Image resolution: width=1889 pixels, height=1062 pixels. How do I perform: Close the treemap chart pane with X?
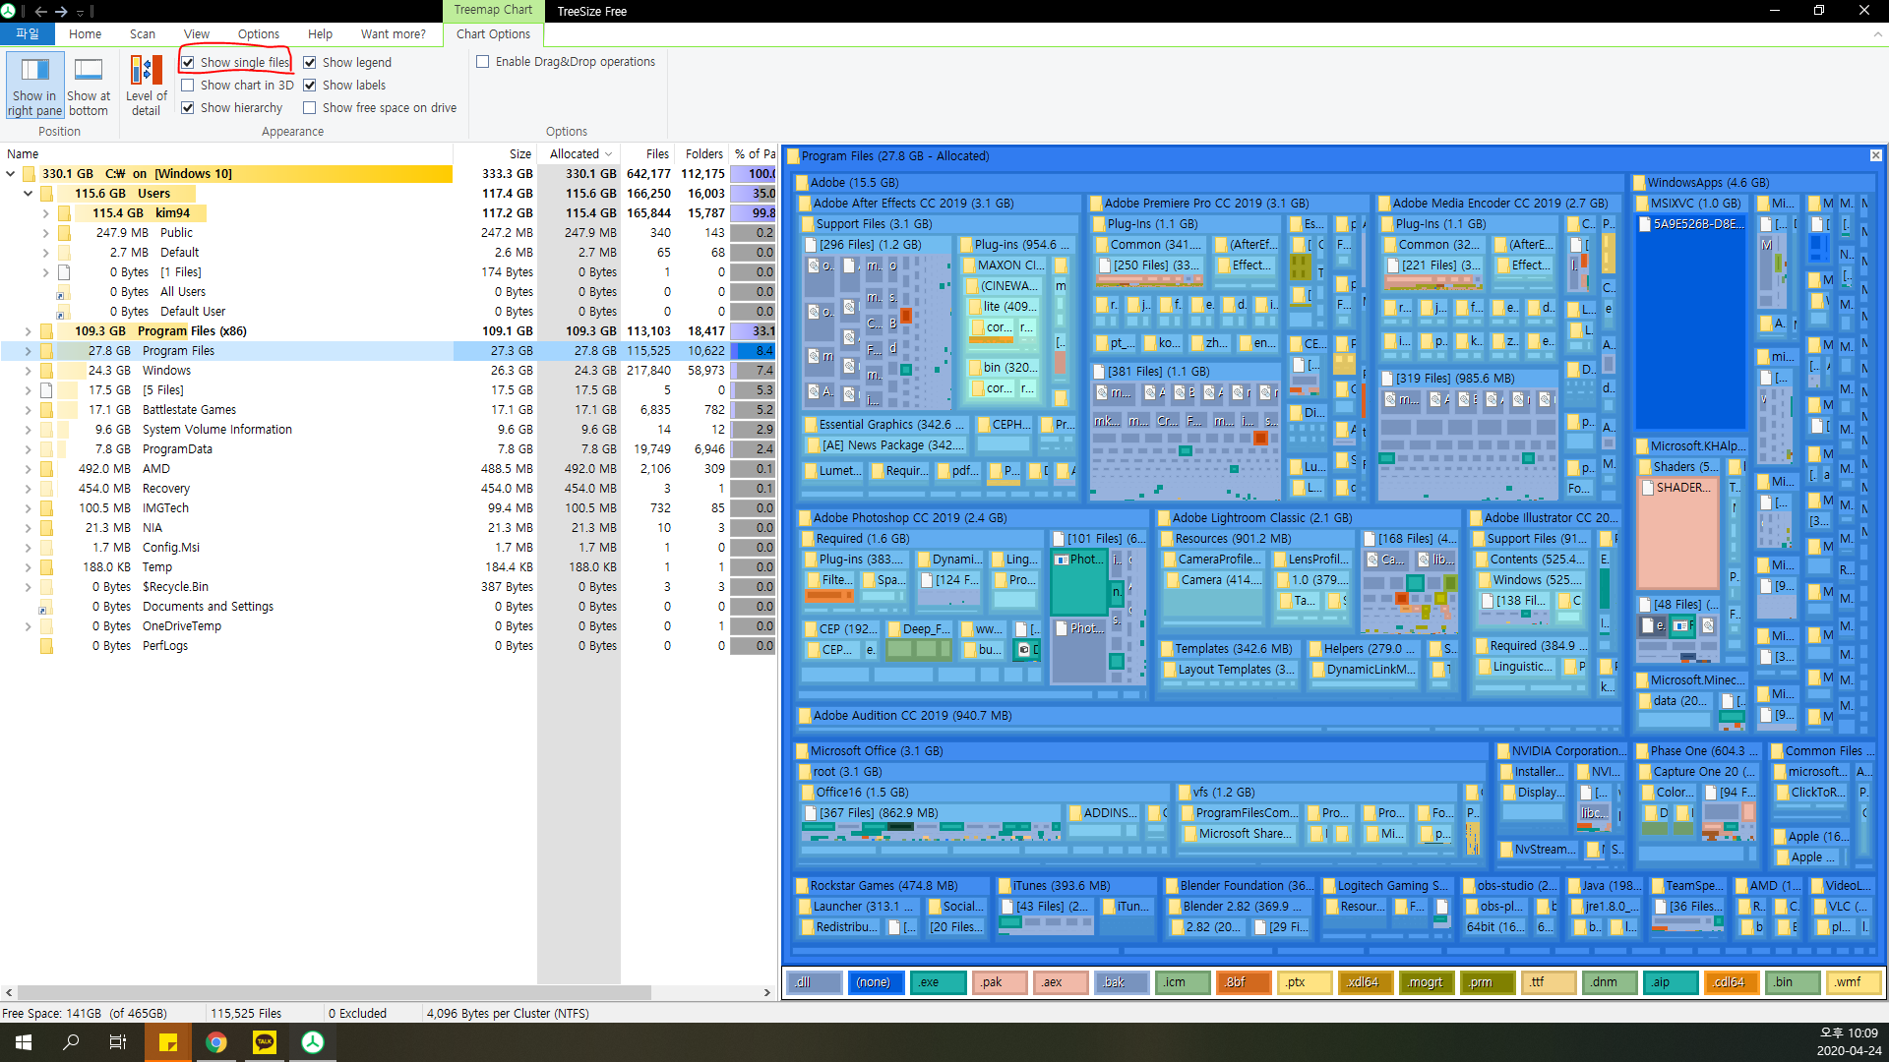1875,155
